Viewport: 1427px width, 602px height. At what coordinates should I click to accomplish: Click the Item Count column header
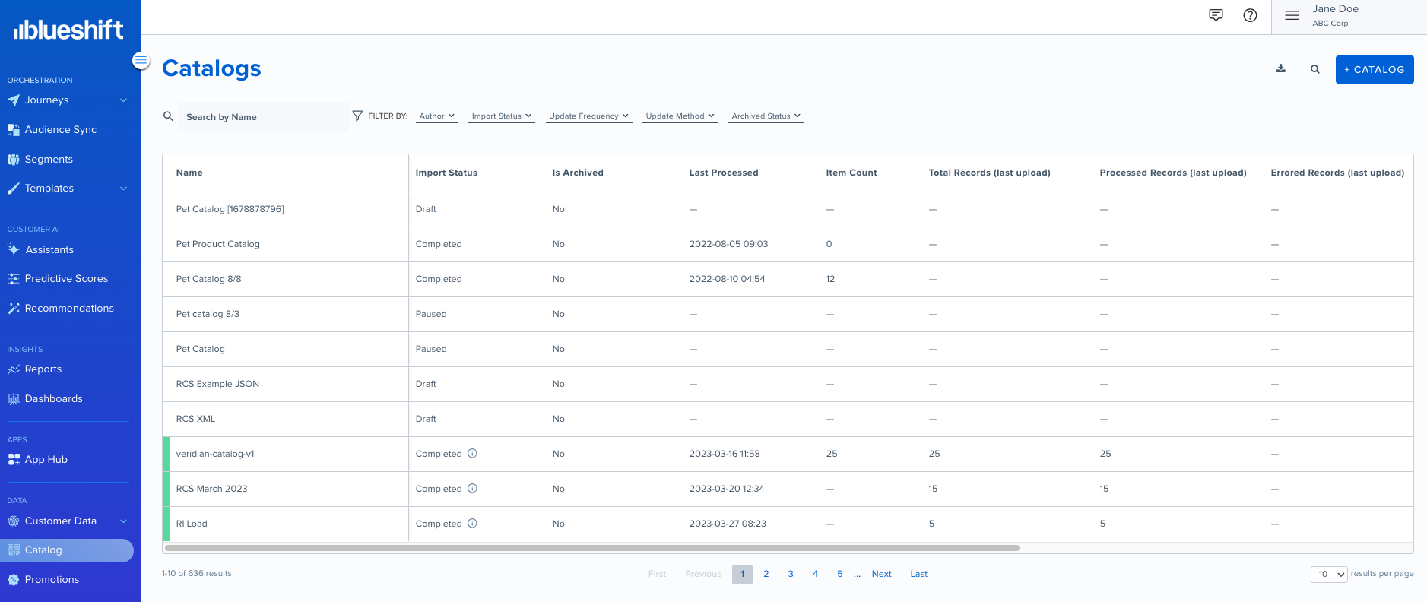click(851, 173)
